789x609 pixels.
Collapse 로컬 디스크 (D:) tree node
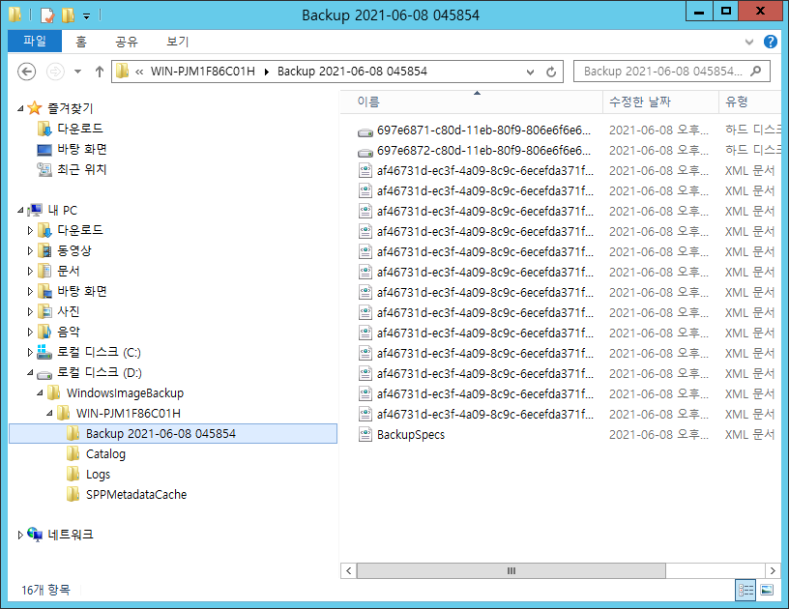tap(30, 373)
